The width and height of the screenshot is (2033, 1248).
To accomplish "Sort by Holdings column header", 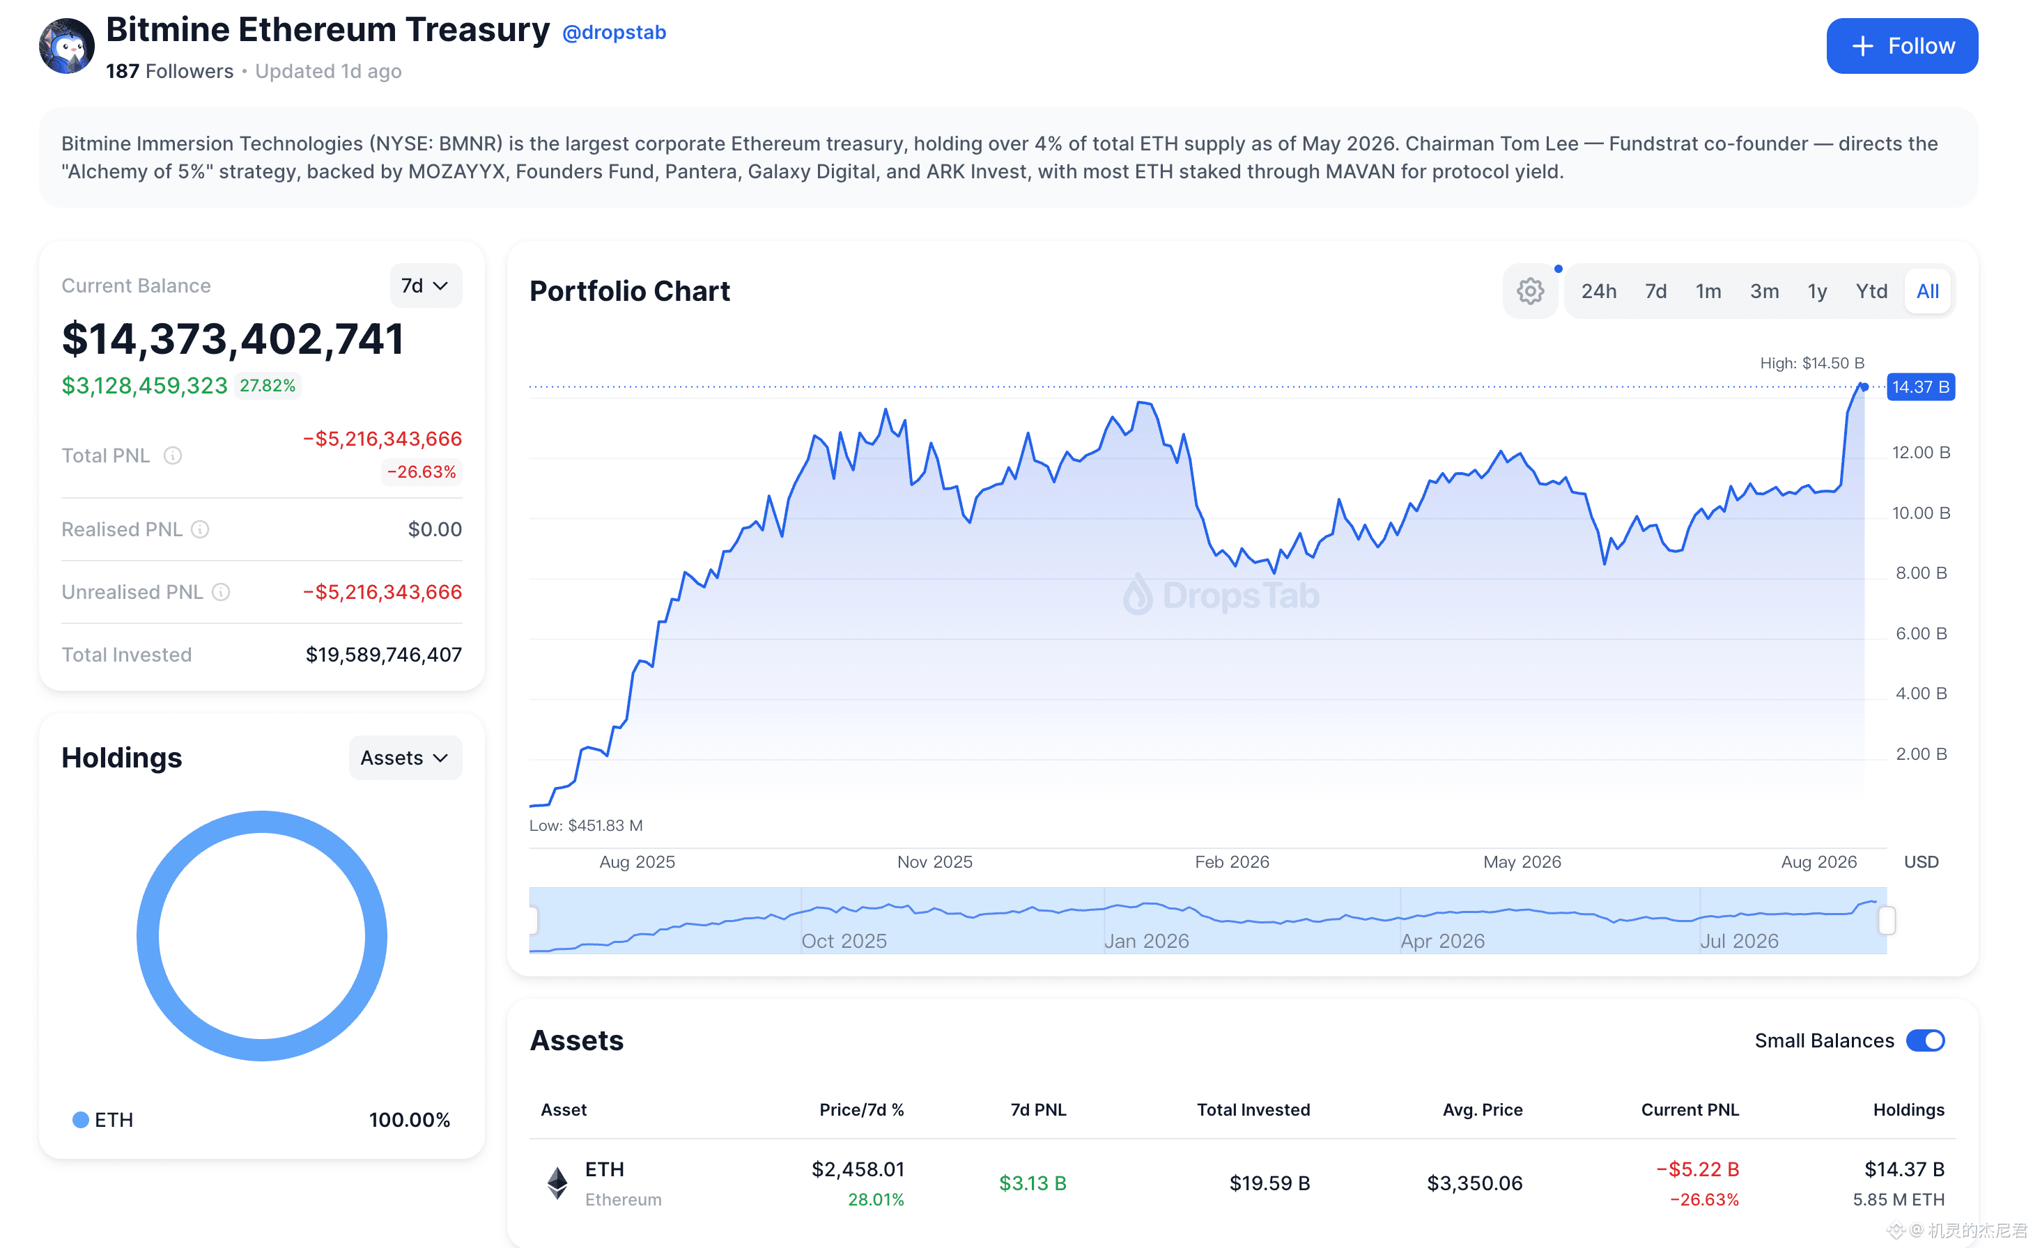I will click(1908, 1110).
